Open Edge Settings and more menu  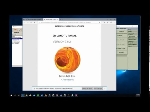pos(115,22)
